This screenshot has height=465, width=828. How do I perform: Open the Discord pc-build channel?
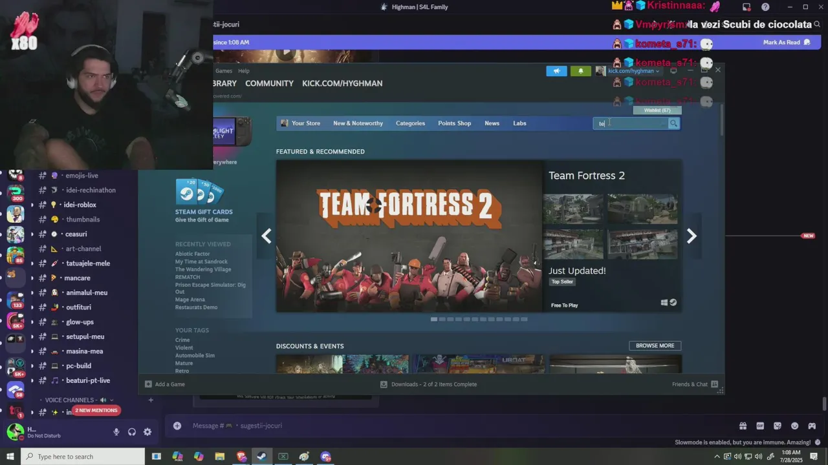point(78,366)
